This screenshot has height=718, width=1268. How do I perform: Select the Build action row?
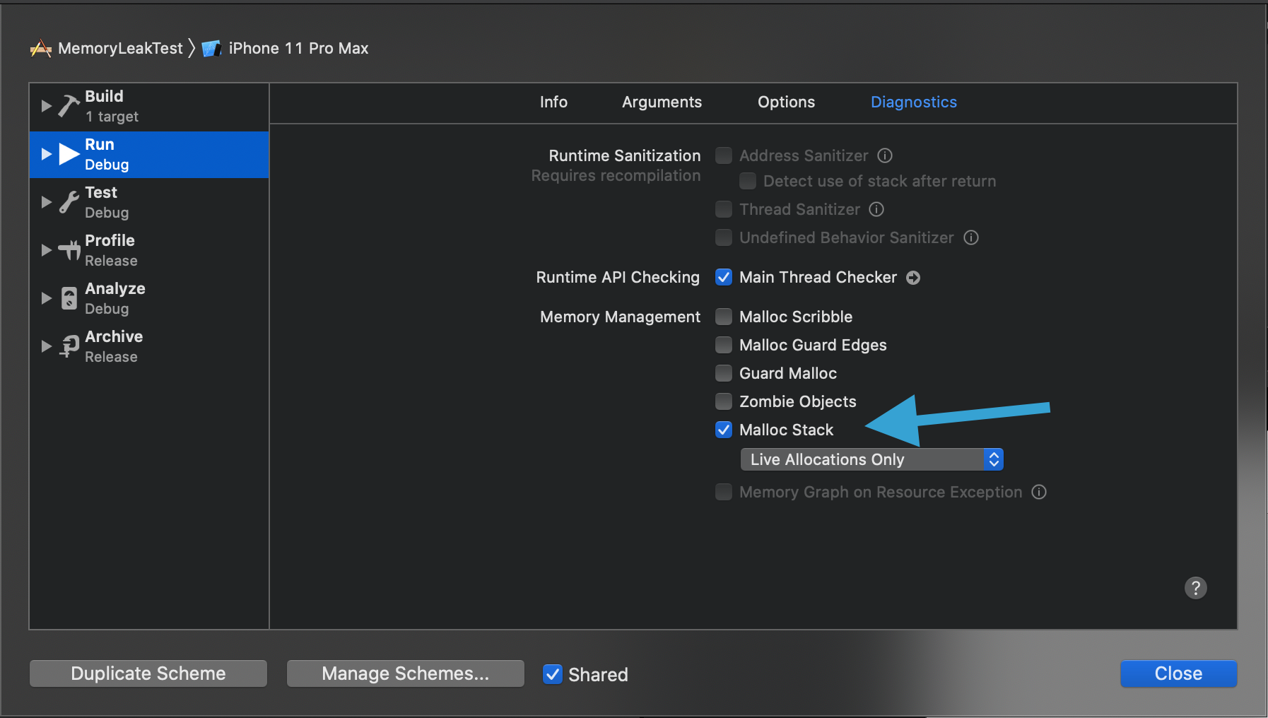[149, 106]
